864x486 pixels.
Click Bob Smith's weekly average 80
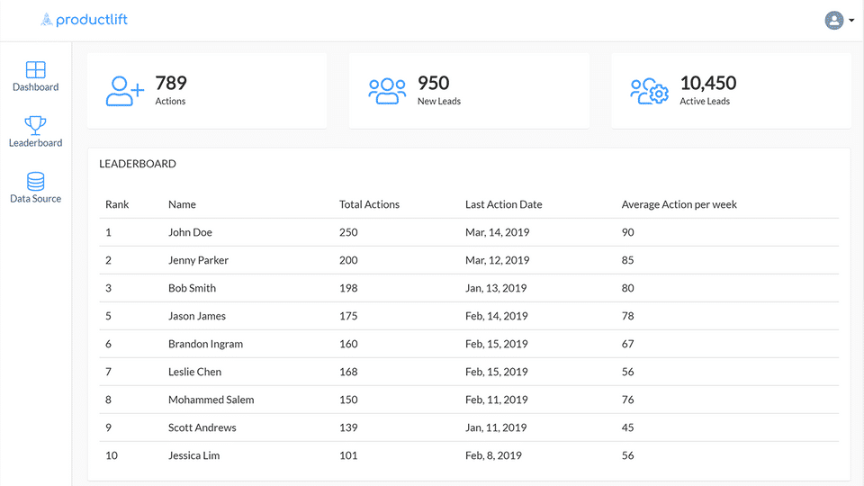(627, 288)
